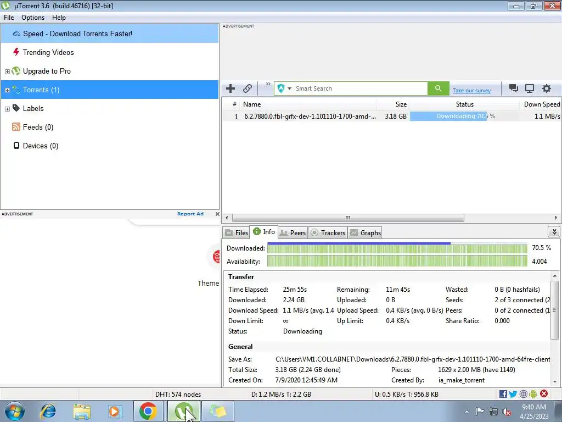The width and height of the screenshot is (562, 422).
Task: Click the Speed gauge icon in sidebar
Action: pos(16,34)
